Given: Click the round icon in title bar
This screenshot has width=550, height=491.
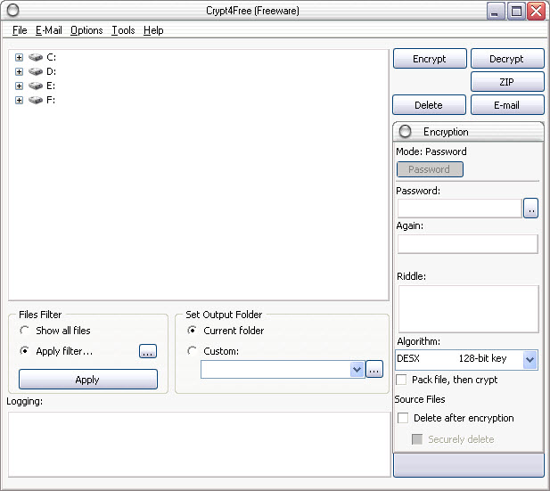Looking at the screenshot, I should coord(13,10).
